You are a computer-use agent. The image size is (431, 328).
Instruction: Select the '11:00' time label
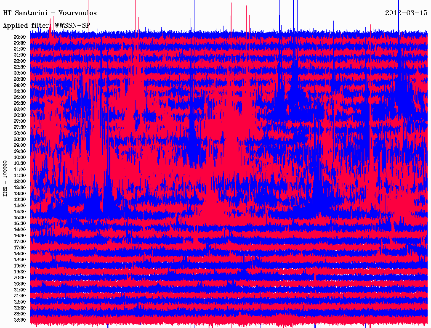[x=20, y=169]
